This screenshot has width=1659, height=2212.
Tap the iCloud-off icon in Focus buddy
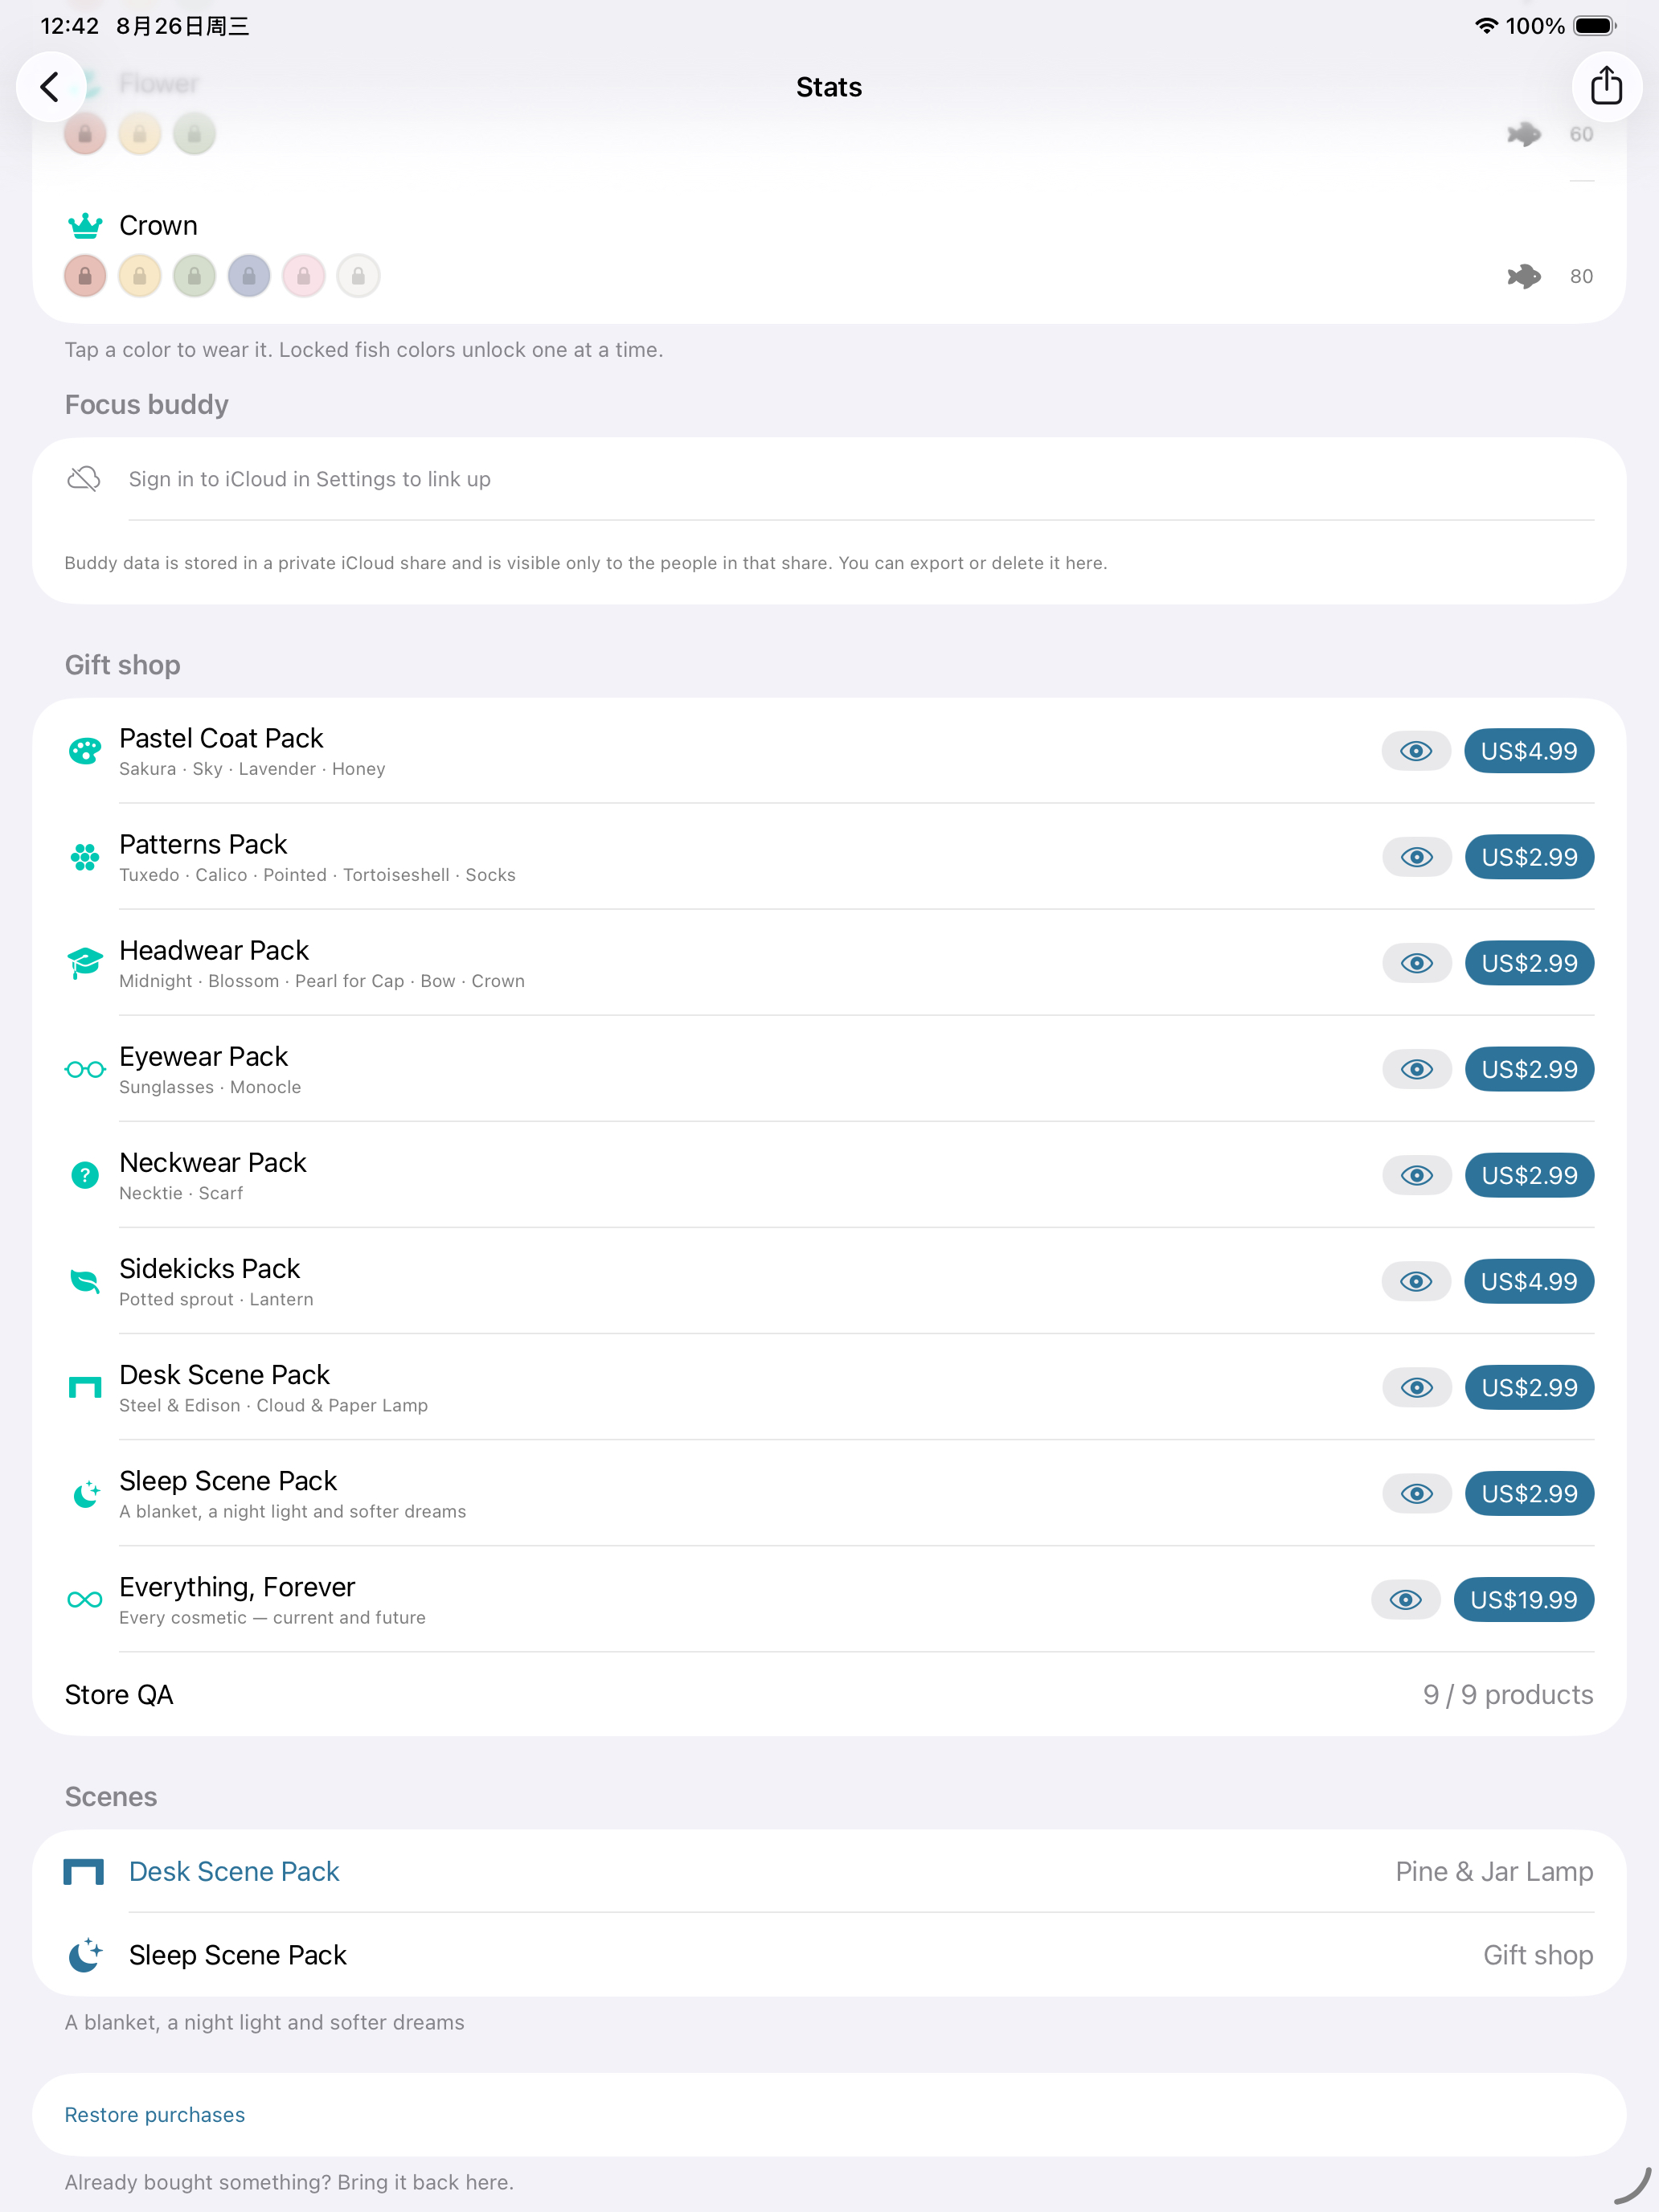(84, 479)
